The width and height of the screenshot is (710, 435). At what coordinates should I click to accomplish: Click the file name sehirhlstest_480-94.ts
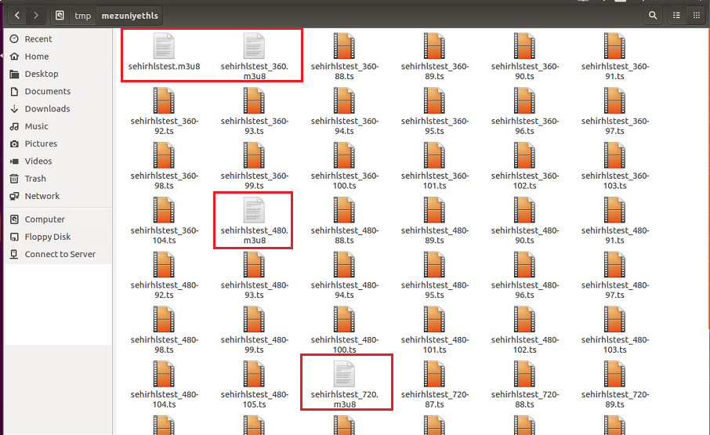click(x=344, y=290)
